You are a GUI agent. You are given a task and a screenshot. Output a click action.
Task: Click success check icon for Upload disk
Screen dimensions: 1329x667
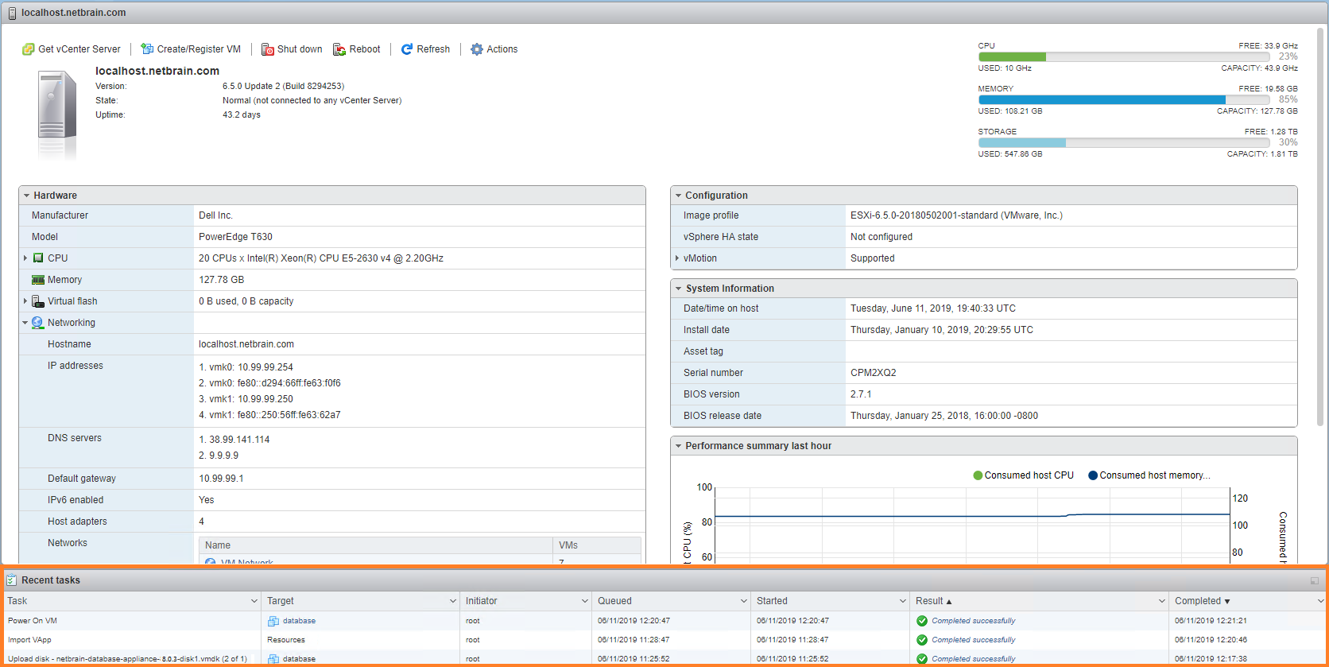tap(922, 659)
